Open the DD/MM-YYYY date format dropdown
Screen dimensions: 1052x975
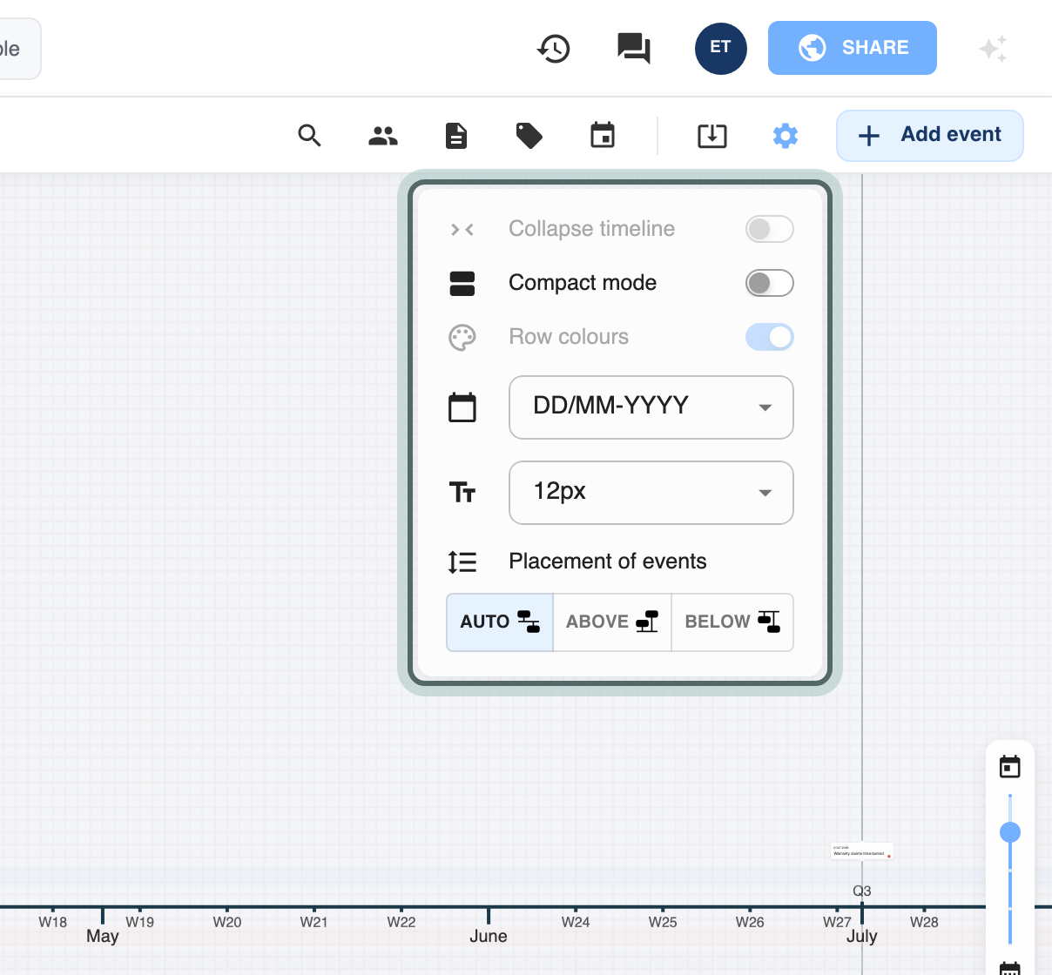[x=651, y=407]
